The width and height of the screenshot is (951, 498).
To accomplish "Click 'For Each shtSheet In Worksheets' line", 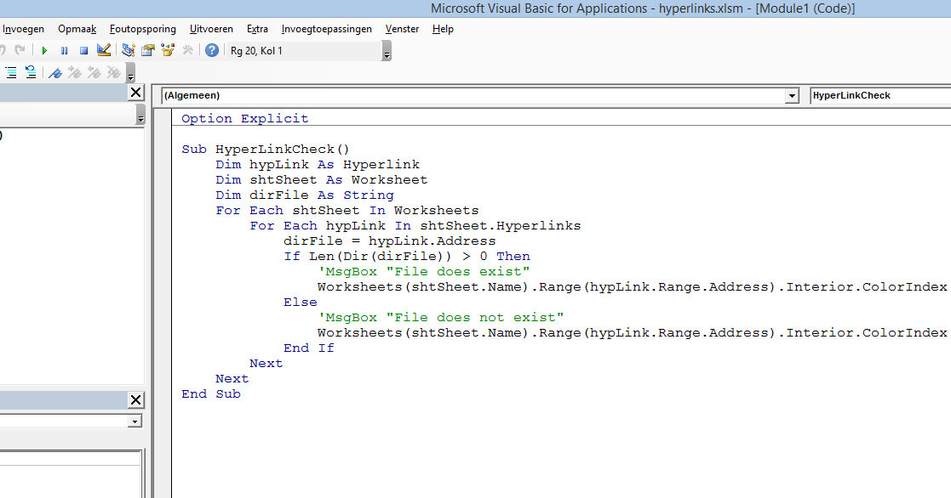I will pos(347,211).
